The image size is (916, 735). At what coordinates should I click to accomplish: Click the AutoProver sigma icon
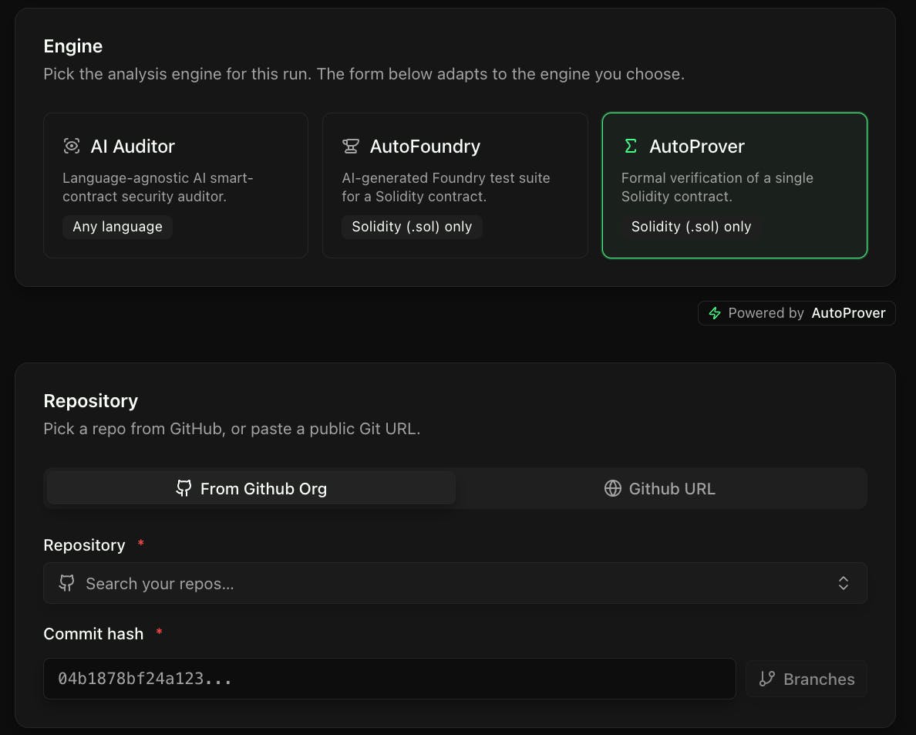[631, 146]
